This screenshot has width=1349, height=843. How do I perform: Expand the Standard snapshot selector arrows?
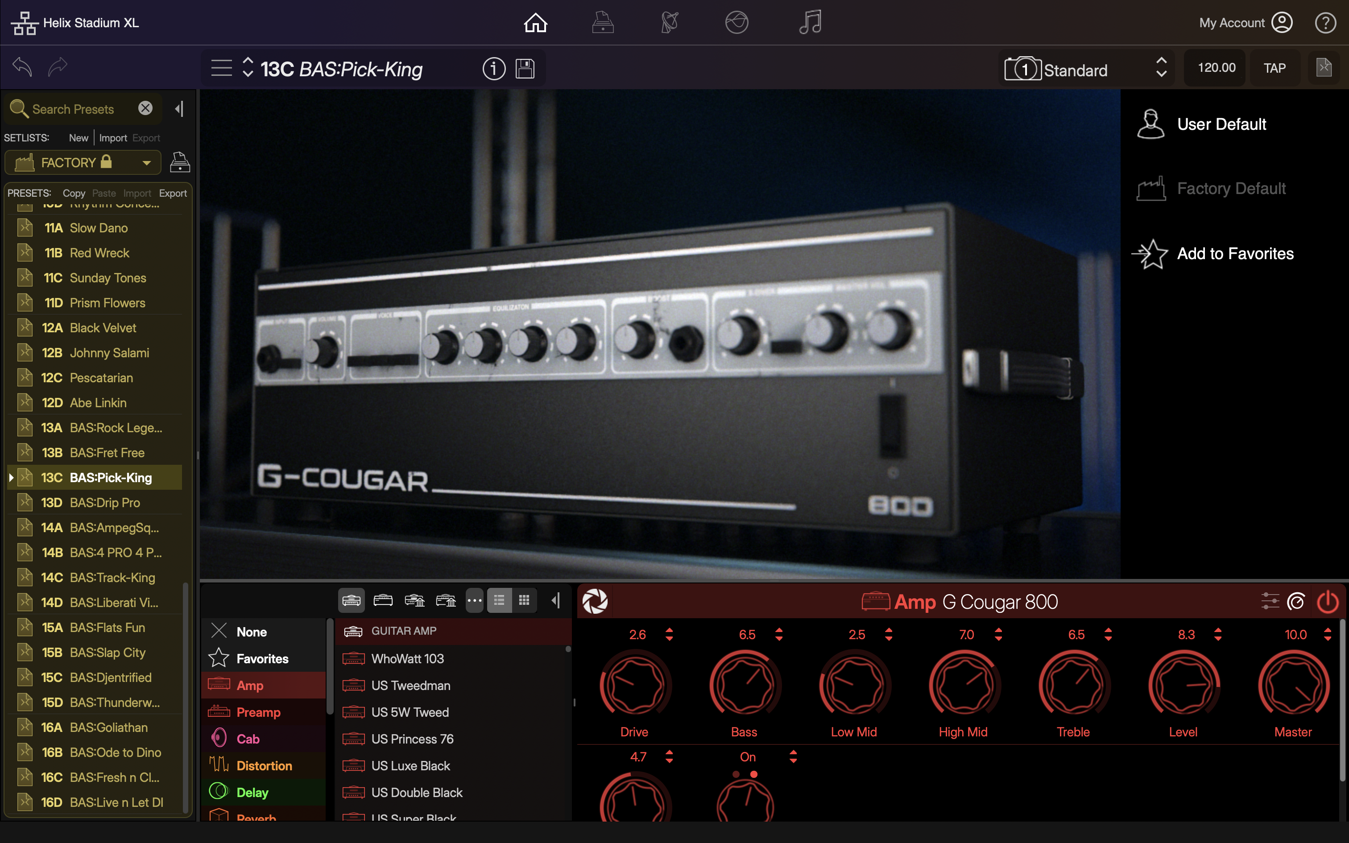click(x=1161, y=68)
